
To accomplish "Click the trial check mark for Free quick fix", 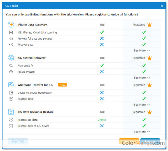I will coord(102,65).
